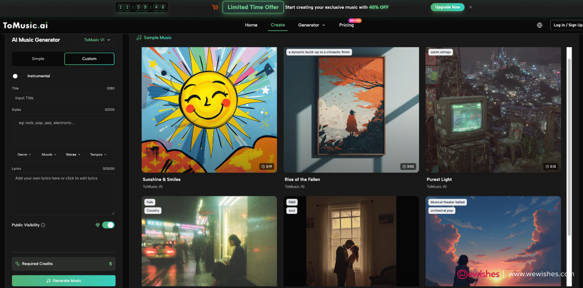Image resolution: width=583 pixels, height=288 pixels.
Task: Expand the Genre dropdown
Action: pyautogui.click(x=24, y=154)
